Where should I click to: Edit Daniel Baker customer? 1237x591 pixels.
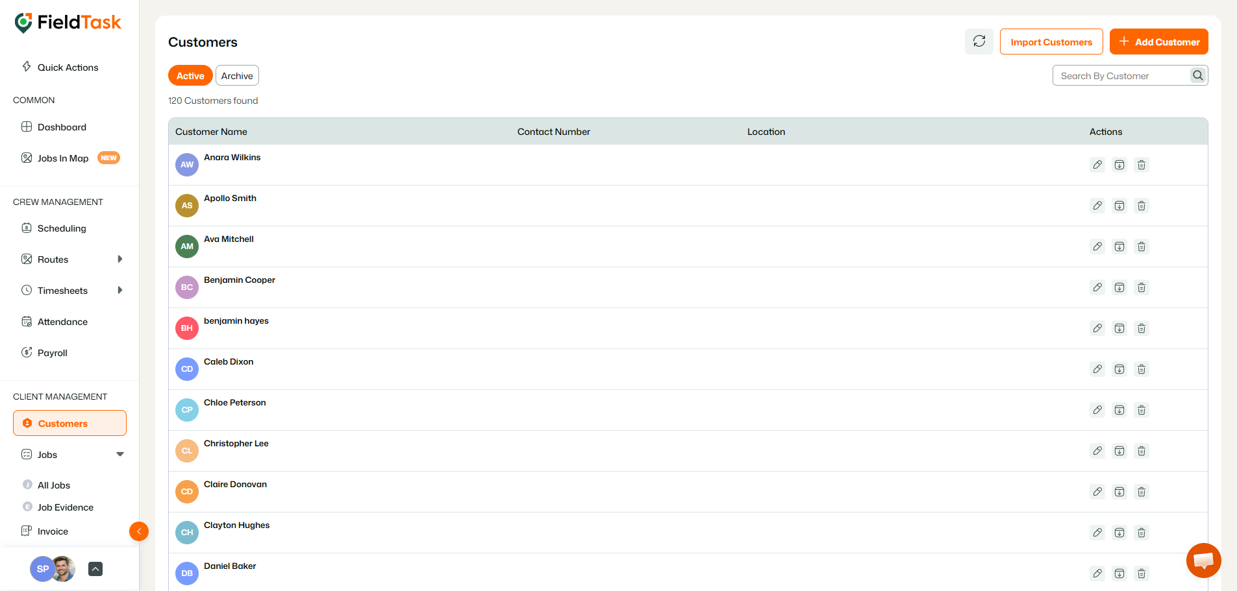tap(1097, 573)
